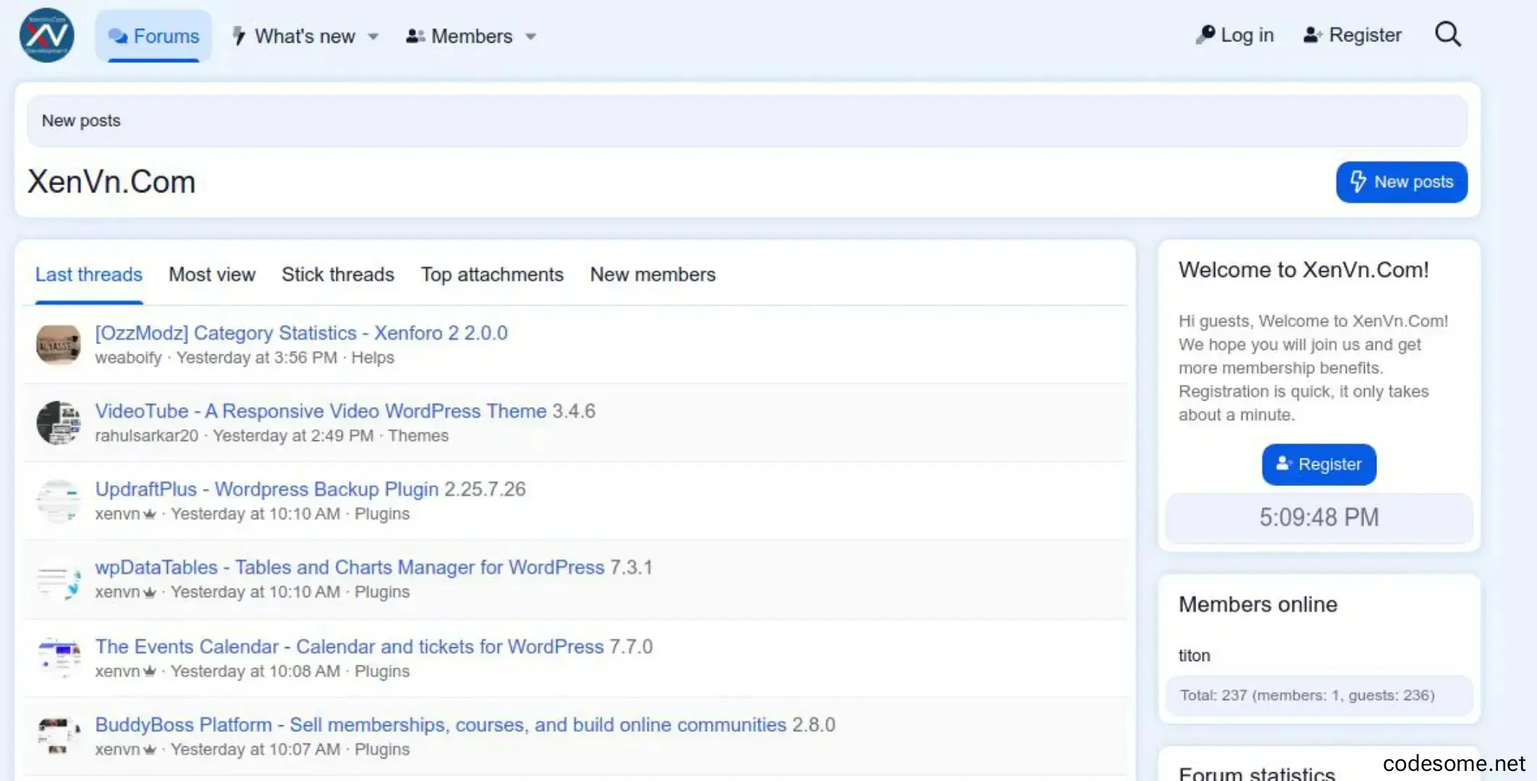
Task: Click the Register button in welcome box
Action: 1318,464
